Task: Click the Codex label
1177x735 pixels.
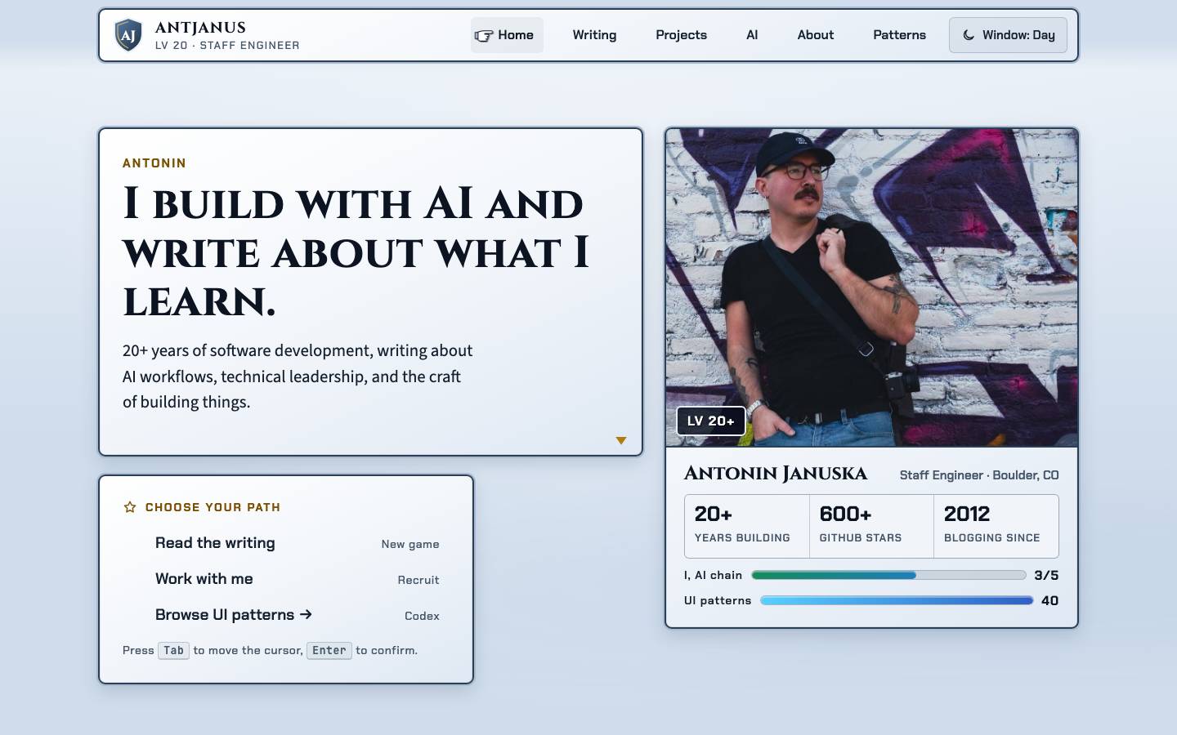Action: tap(422, 617)
